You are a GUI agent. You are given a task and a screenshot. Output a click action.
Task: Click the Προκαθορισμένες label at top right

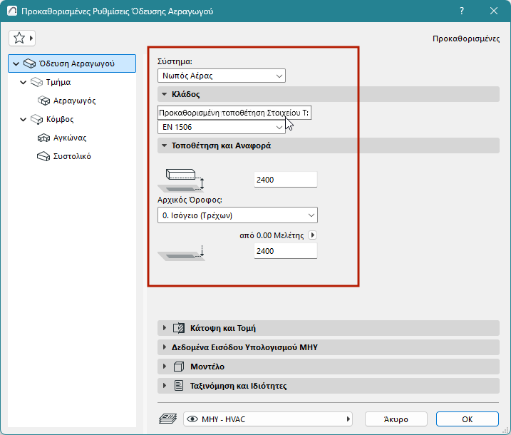pyautogui.click(x=466, y=39)
